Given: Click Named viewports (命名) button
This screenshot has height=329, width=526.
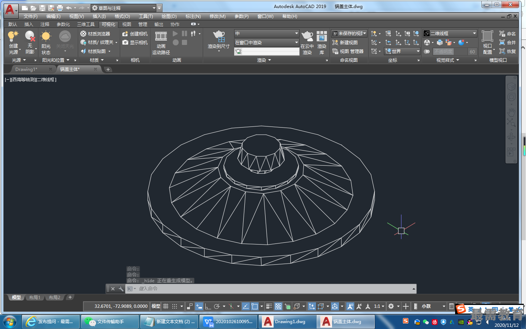Looking at the screenshot, I should click(507, 34).
